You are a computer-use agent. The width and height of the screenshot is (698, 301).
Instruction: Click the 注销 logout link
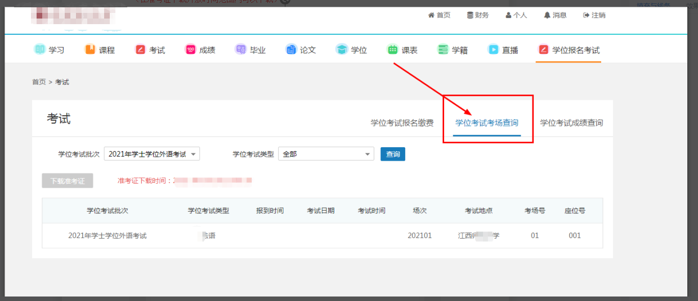(x=594, y=15)
